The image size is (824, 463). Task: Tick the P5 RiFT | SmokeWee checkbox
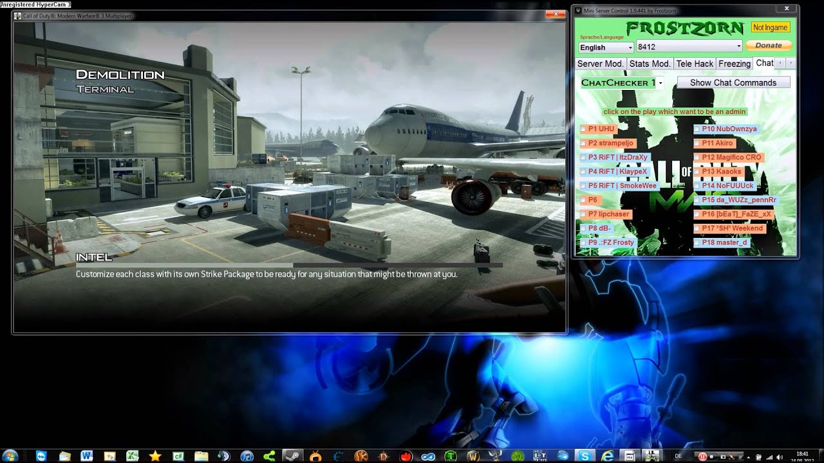coord(583,186)
